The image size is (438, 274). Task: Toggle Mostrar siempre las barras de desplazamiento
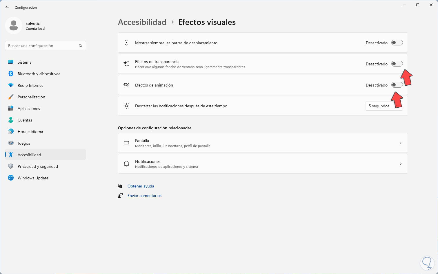397,43
